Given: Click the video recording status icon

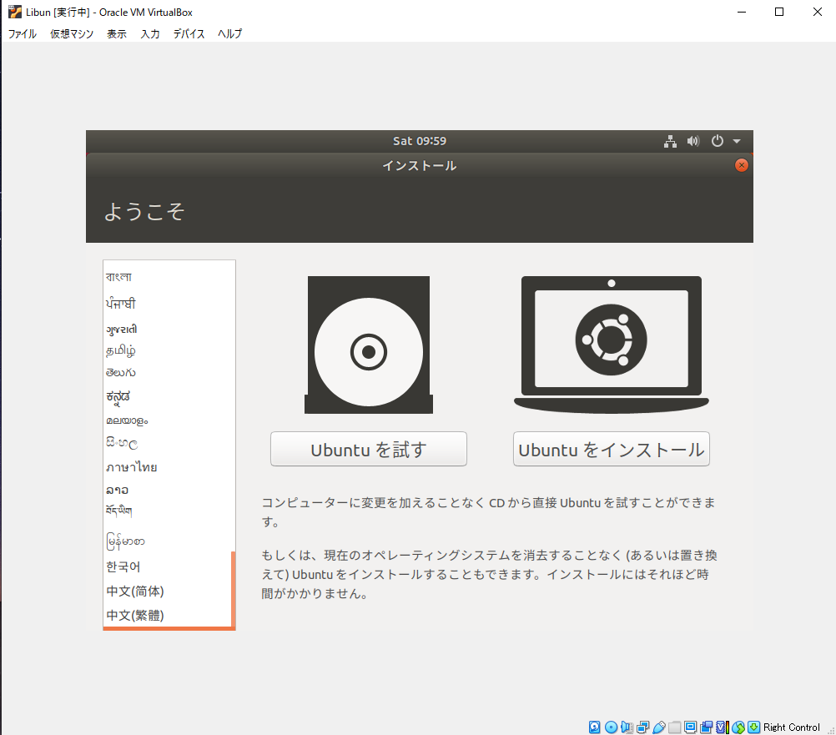Looking at the screenshot, I should coord(707,727).
